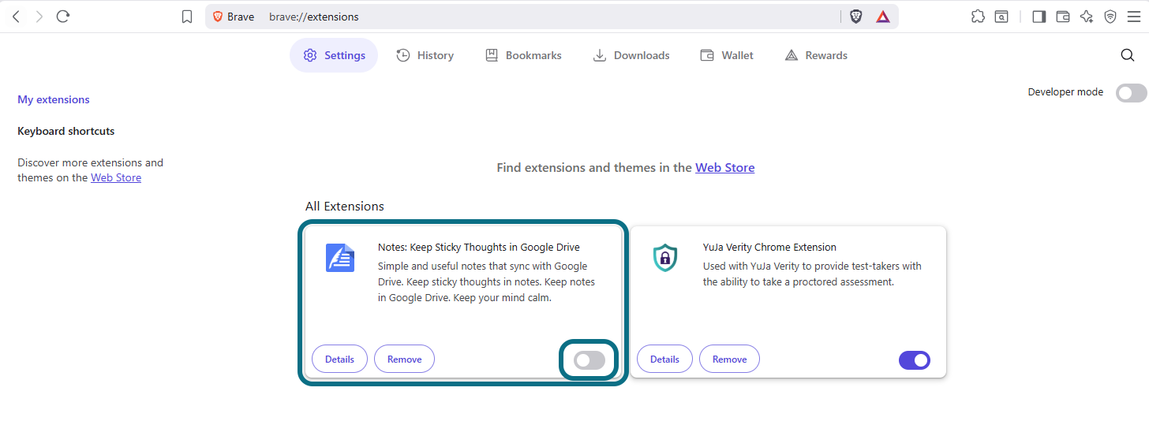Screen dimensions: 1149x421
Task: Bookmark this page with the bookmark icon
Action: point(187,17)
